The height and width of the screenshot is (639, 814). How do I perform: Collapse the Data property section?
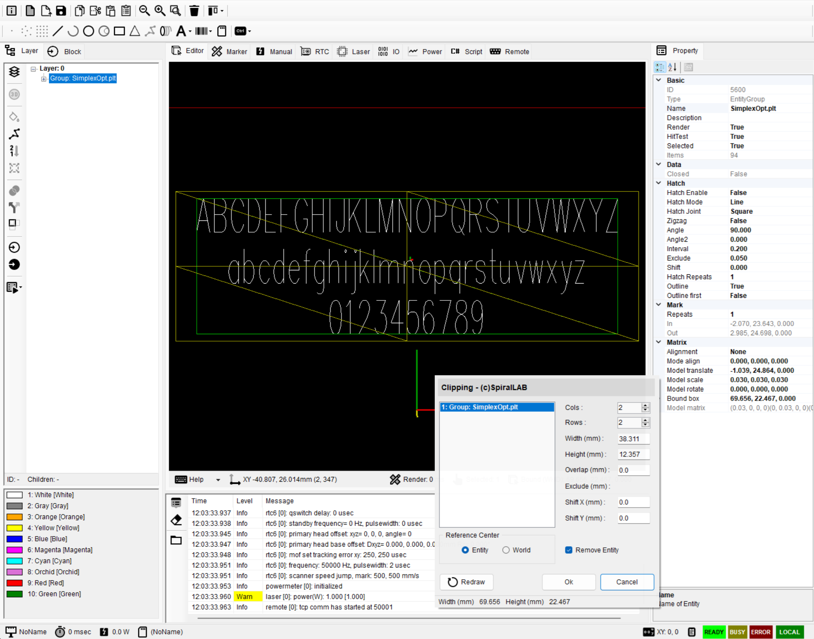(x=659, y=164)
